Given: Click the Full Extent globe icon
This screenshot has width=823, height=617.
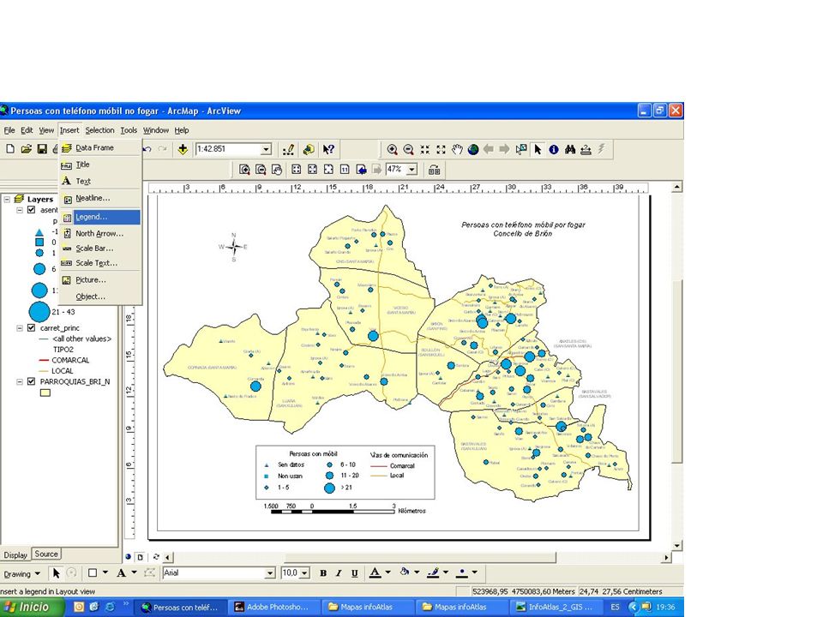Looking at the screenshot, I should tap(473, 149).
